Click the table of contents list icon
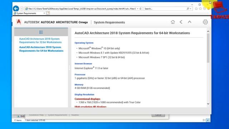Screen dimensions: 229x129 click(41, 32)
